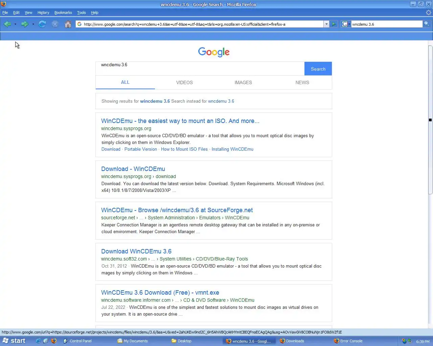Expand the address bar URL dropdown
Image resolution: width=433 pixels, height=346 pixels.
pyautogui.click(x=326, y=24)
